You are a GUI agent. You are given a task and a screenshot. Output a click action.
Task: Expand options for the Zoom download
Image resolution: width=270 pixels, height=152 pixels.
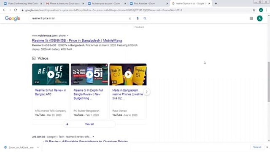[38, 147]
